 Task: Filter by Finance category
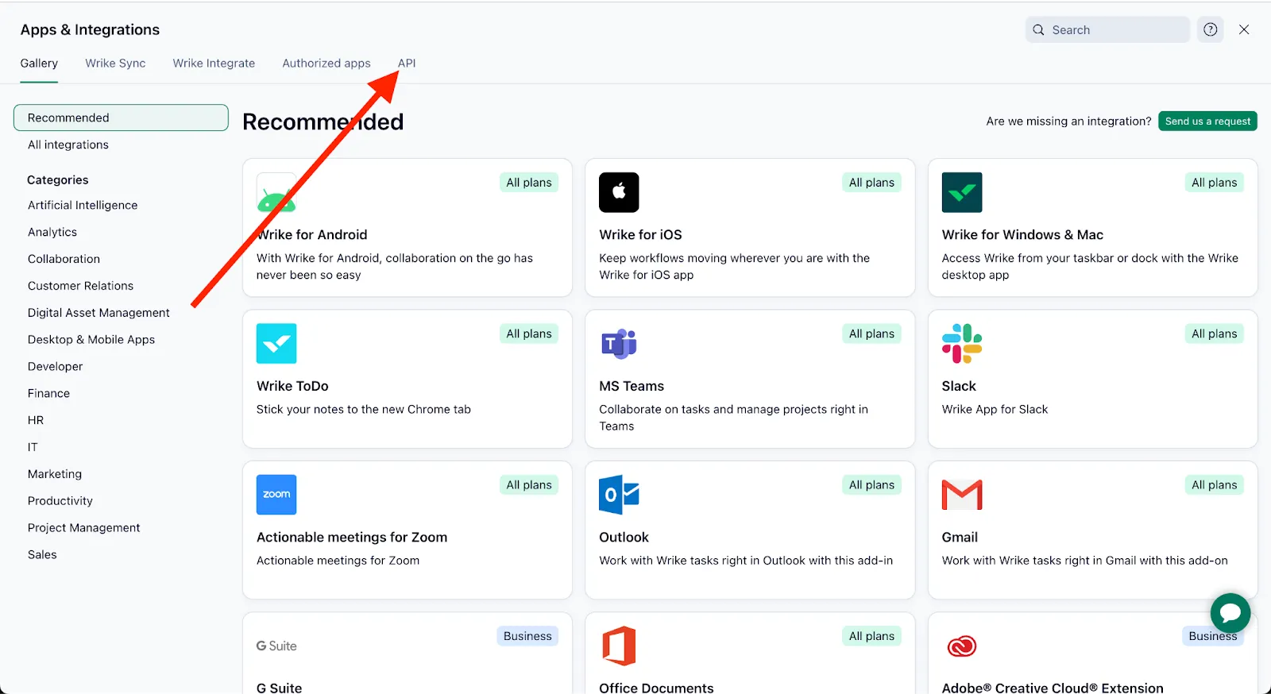48,394
